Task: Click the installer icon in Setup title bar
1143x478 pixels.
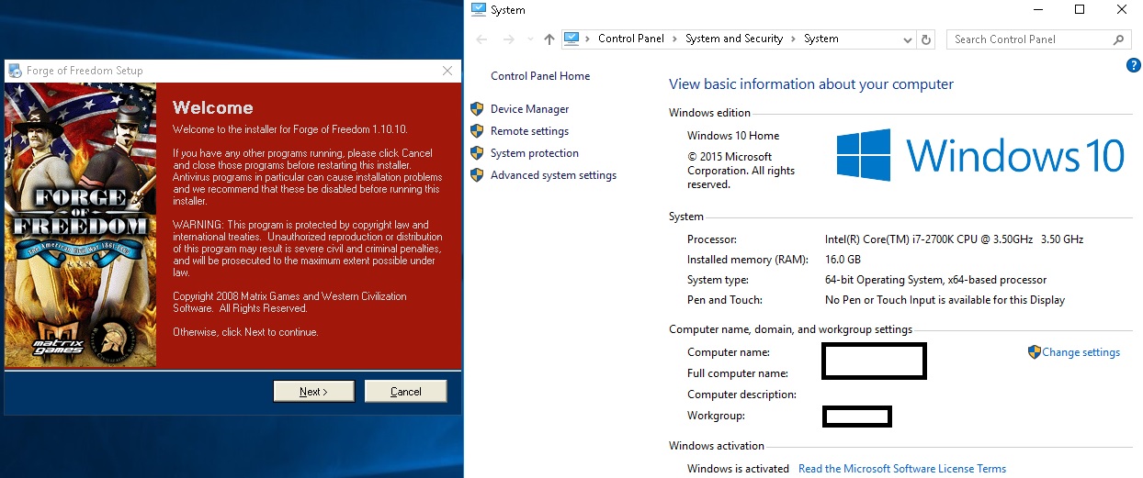Action: point(16,71)
